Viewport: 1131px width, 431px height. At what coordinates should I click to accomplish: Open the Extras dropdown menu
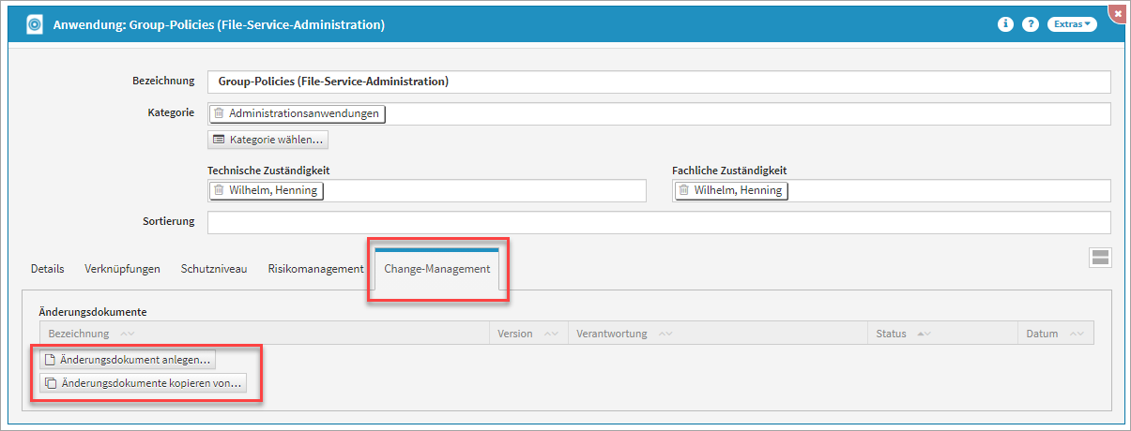click(x=1073, y=24)
